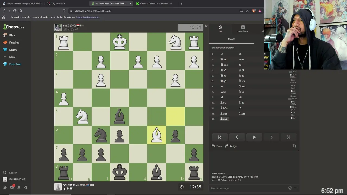Open Brave Rewards triangle icon
Image resolution: width=347 pixels, height=195 pixels.
pyautogui.click(x=260, y=11)
